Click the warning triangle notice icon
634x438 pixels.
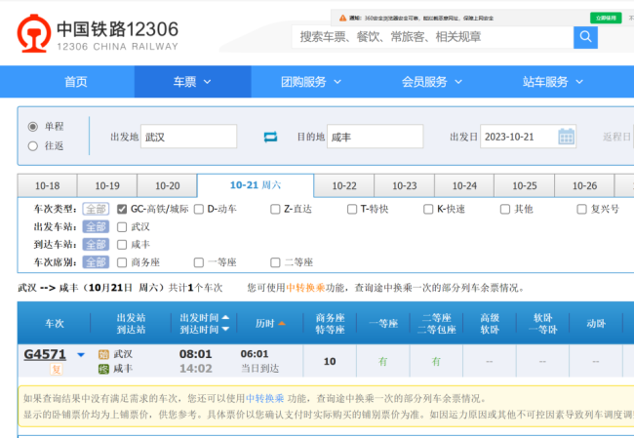click(x=343, y=18)
